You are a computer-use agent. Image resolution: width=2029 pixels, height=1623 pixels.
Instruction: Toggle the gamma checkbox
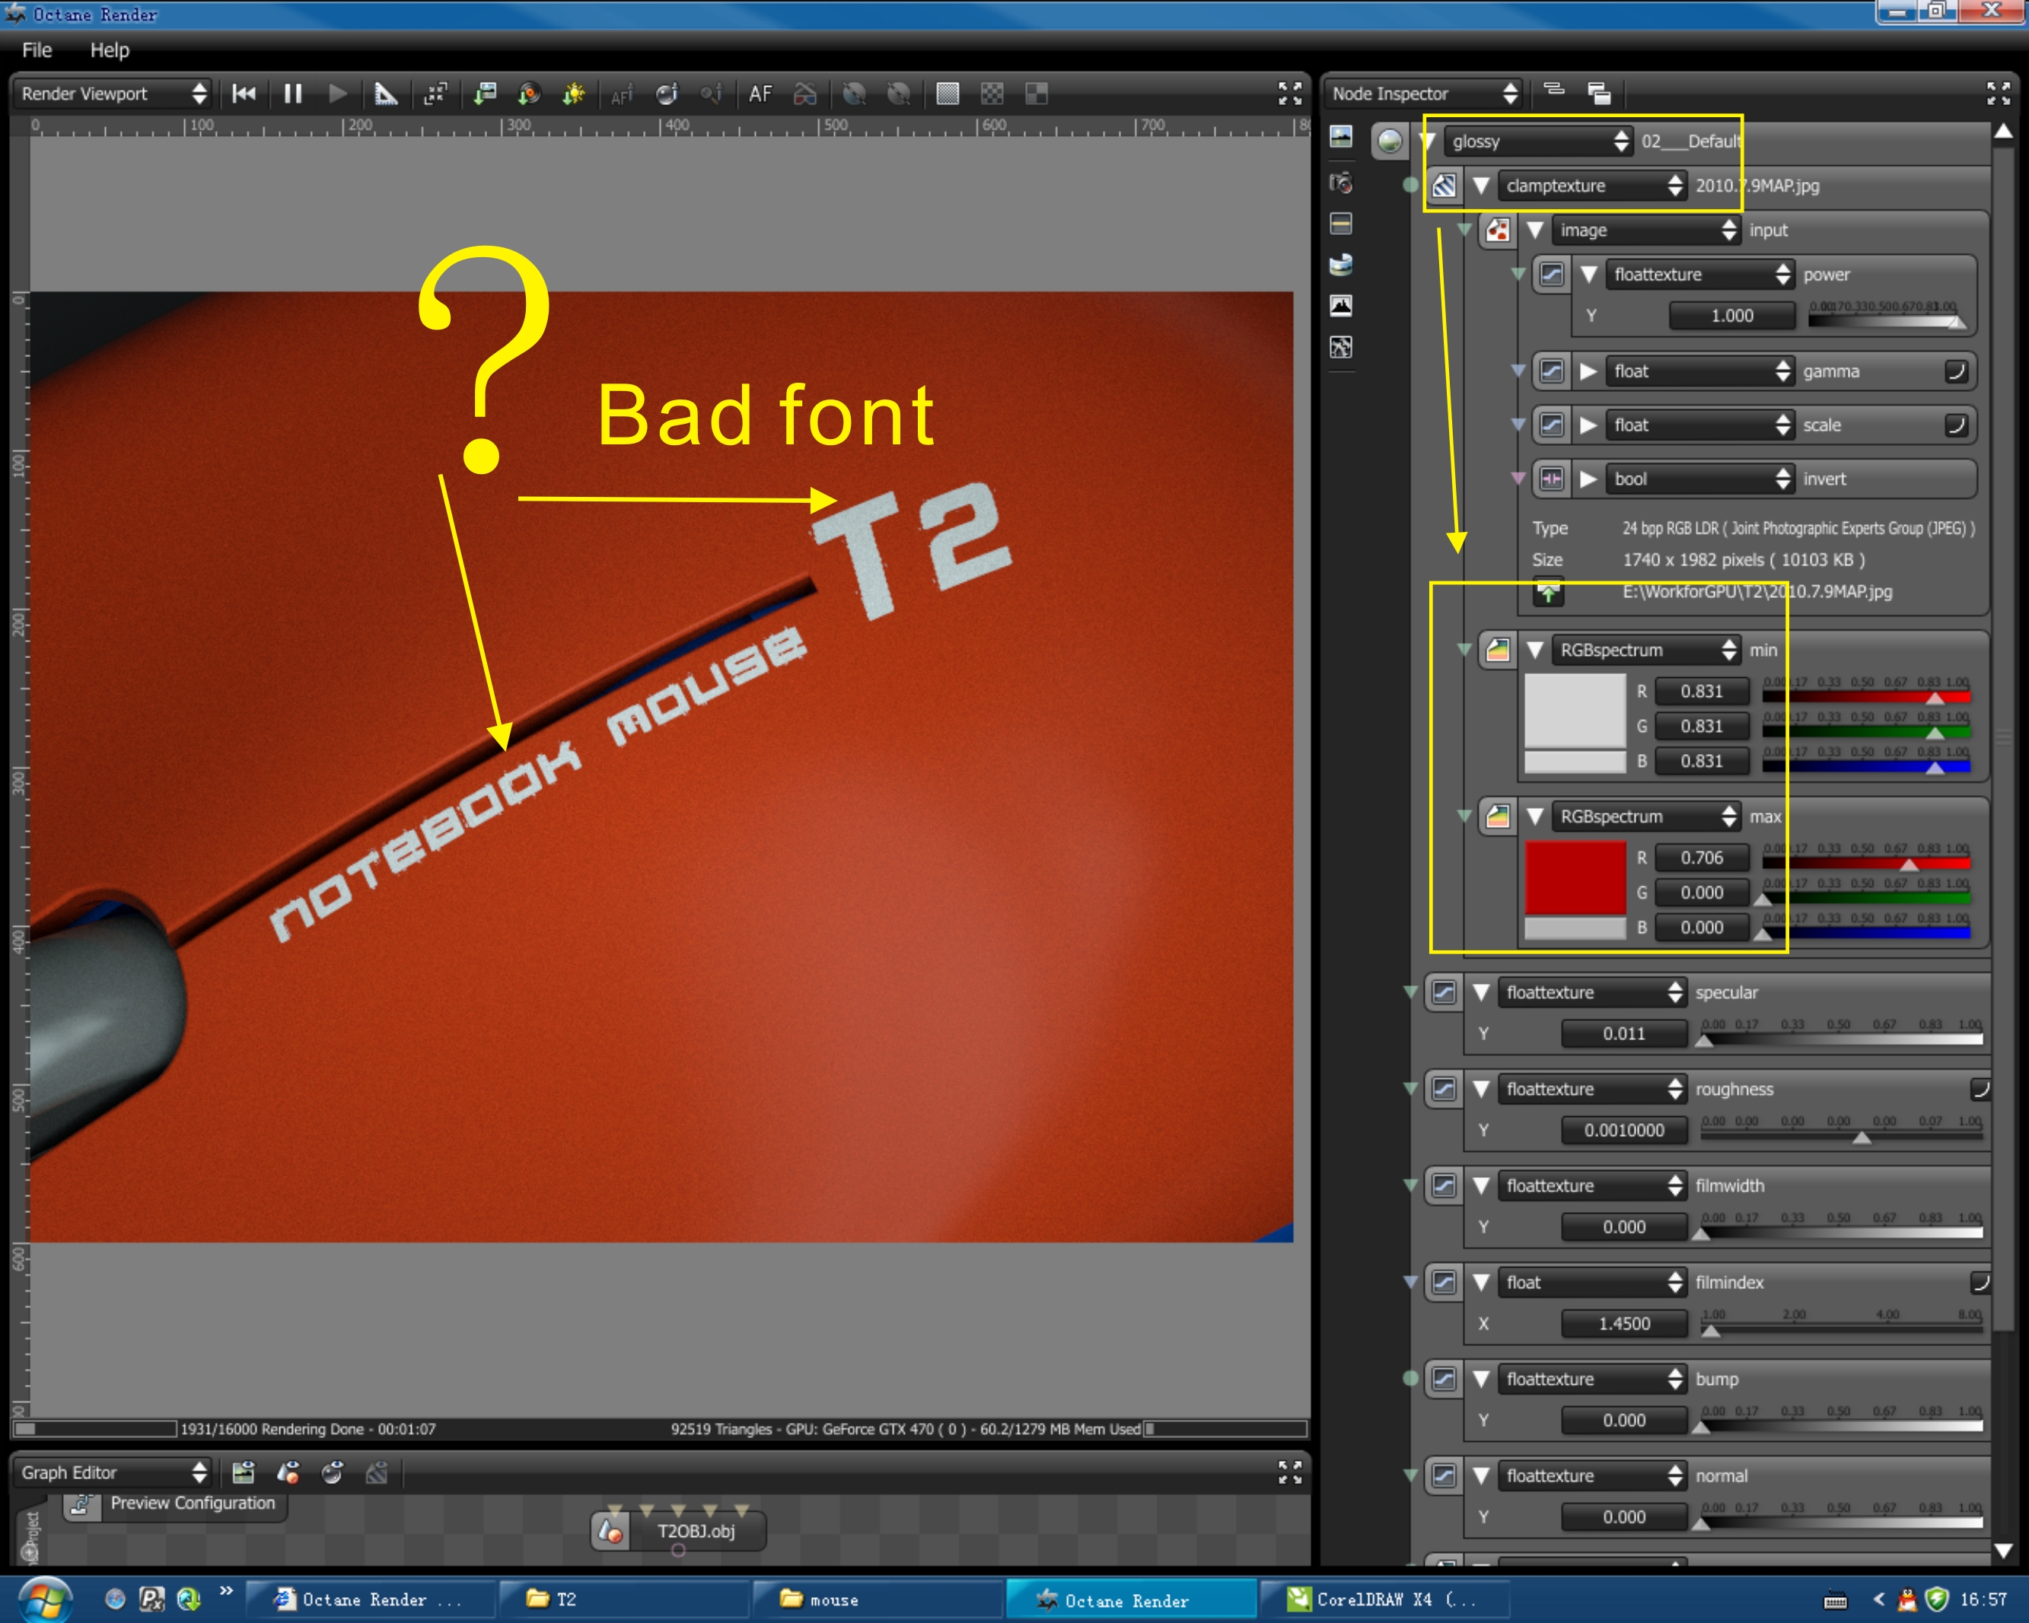1956,371
